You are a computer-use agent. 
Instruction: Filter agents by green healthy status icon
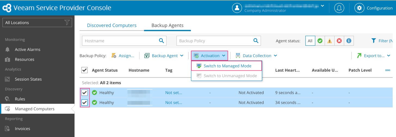click(320, 41)
